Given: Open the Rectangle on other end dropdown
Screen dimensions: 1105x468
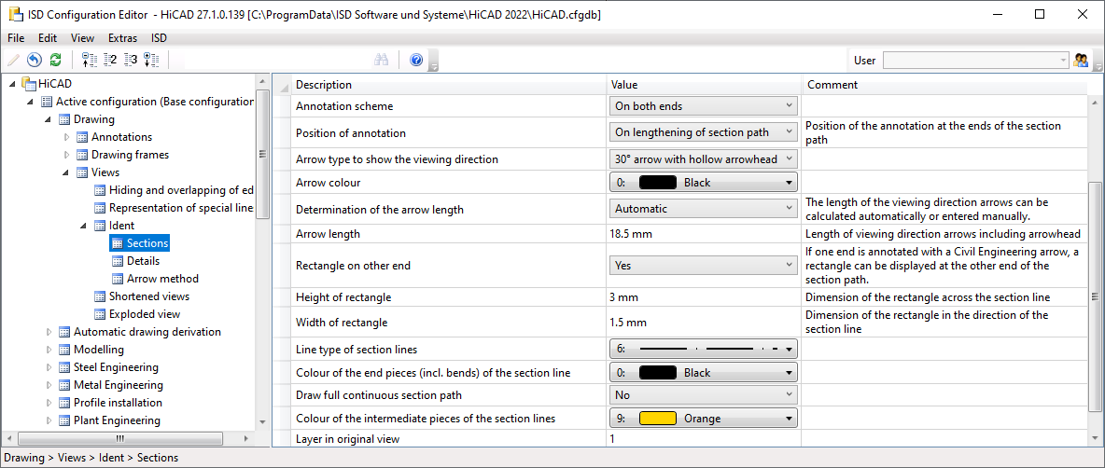Looking at the screenshot, I should pyautogui.click(x=704, y=266).
